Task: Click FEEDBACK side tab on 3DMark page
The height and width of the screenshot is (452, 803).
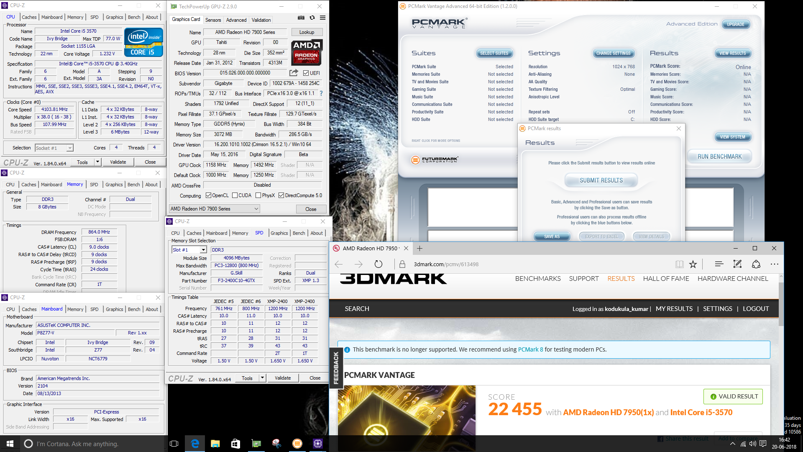Action: click(336, 368)
